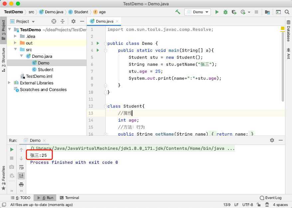Click the Build project hammer icon

(x=178, y=12)
